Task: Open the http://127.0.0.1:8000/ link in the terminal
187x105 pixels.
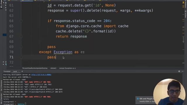Action: pyautogui.click(x=41, y=75)
